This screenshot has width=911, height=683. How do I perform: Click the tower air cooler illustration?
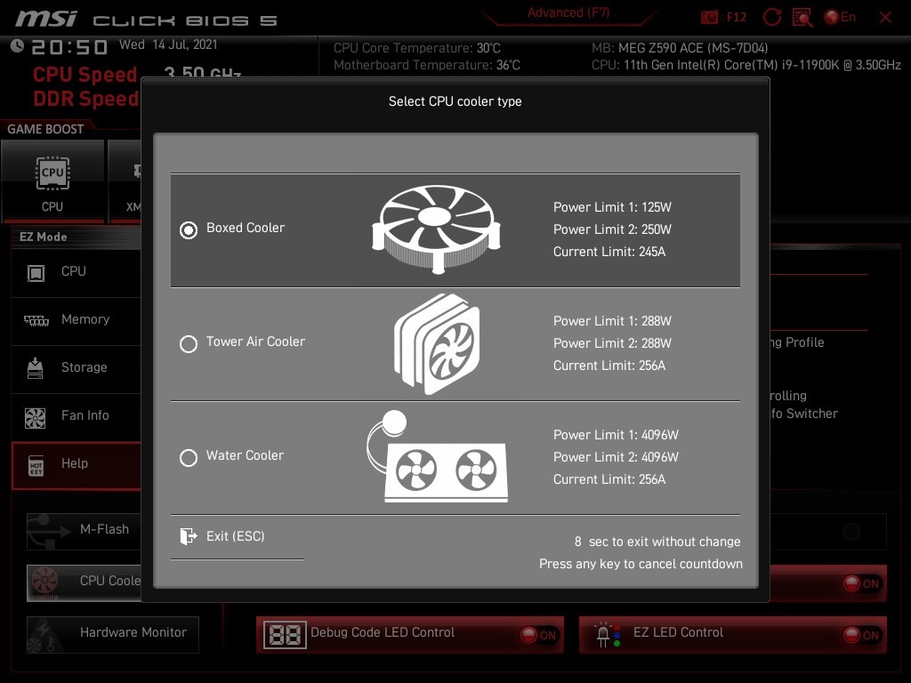(437, 344)
